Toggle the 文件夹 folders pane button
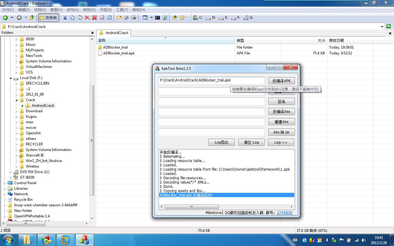 click(x=48, y=18)
